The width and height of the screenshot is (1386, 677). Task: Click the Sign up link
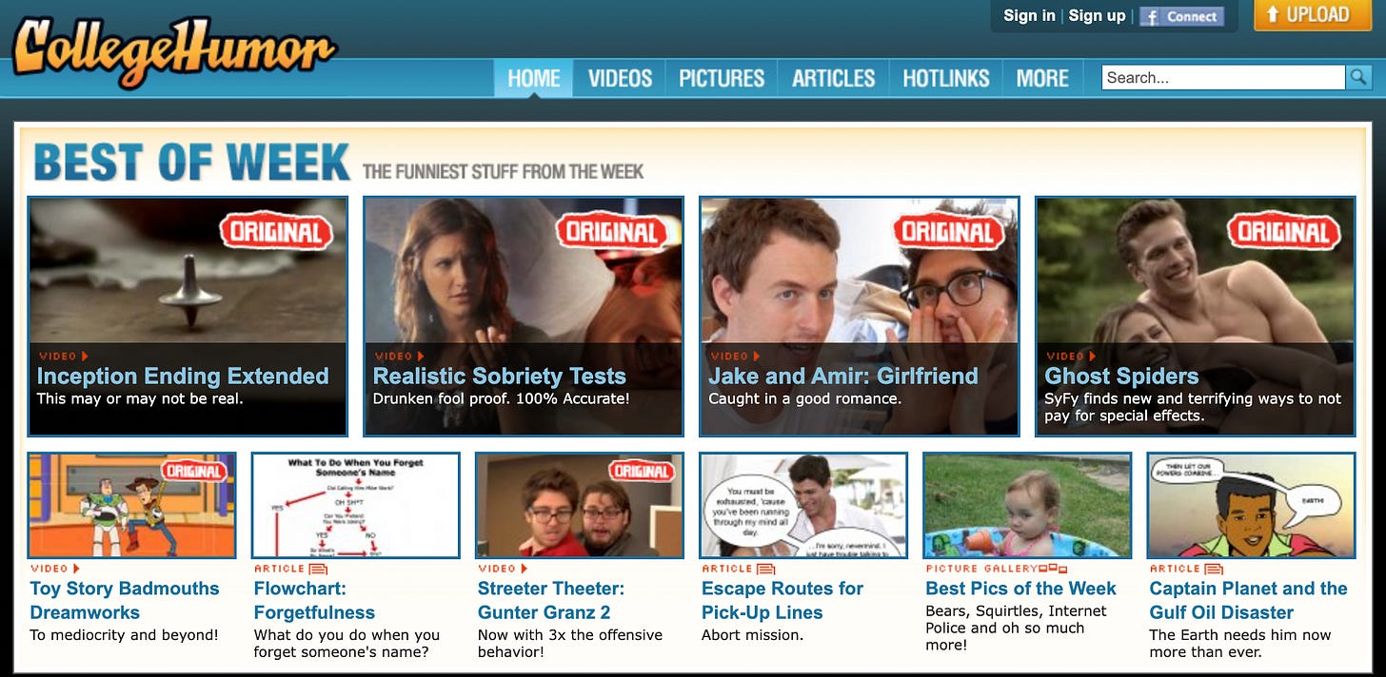tap(1096, 15)
